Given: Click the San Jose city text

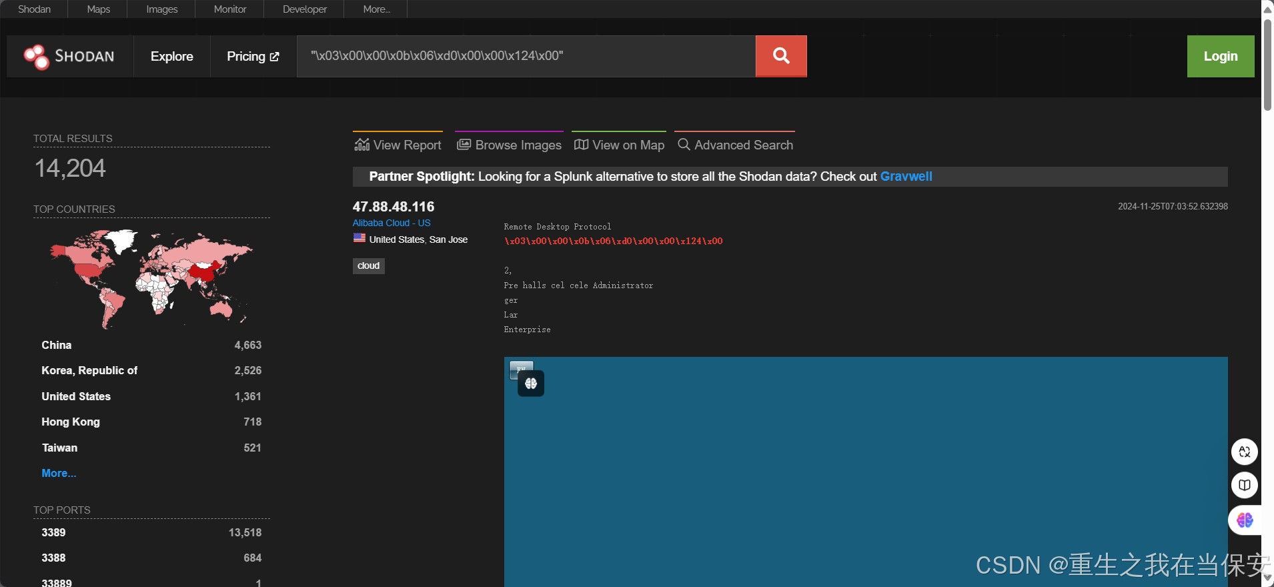Looking at the screenshot, I should tap(448, 239).
